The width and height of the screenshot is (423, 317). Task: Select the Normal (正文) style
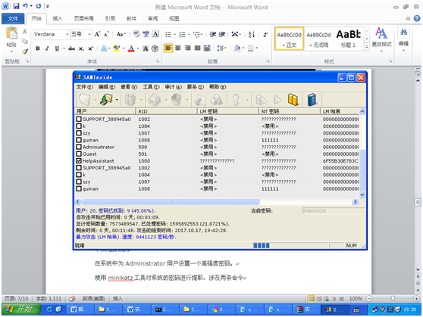[289, 39]
